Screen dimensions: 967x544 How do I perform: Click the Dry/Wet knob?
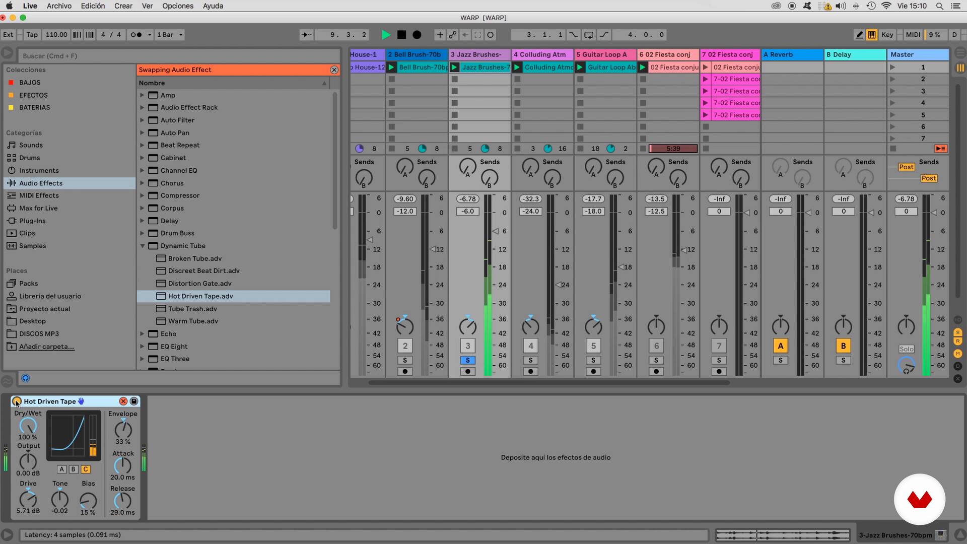click(28, 427)
